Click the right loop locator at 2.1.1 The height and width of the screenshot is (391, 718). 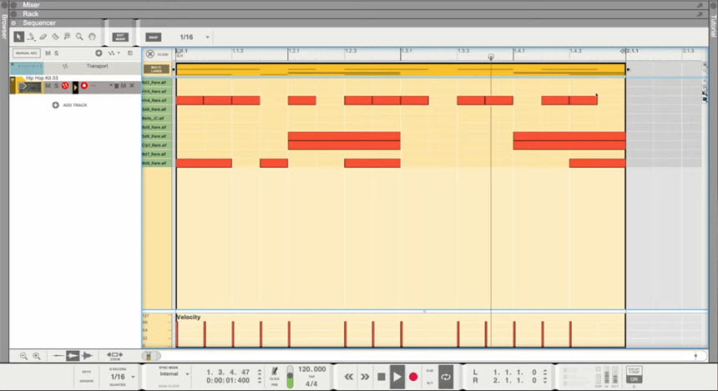(624, 51)
